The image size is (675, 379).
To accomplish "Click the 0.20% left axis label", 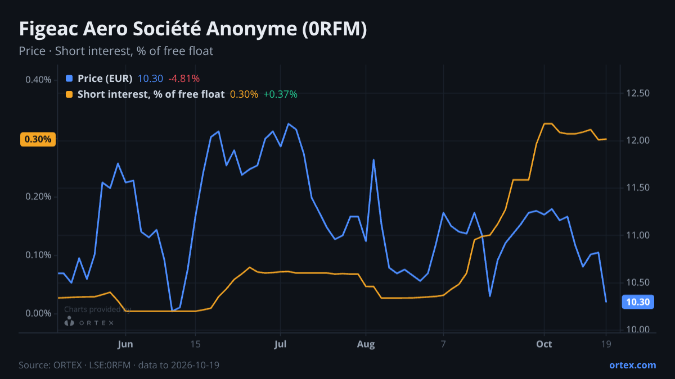I will (38, 197).
